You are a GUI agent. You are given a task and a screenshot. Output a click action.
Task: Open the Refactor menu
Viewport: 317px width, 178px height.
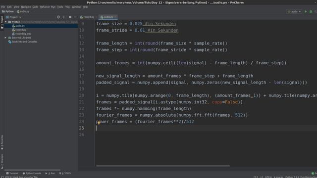pyautogui.click(x=45, y=7)
